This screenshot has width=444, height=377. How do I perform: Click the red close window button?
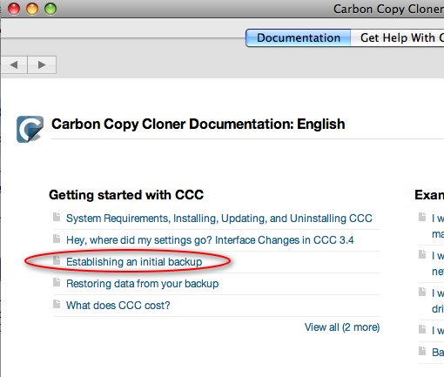pos(14,9)
